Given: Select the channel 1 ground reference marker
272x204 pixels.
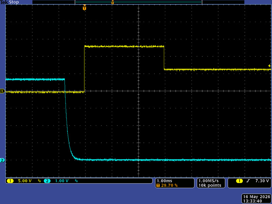Looking at the screenshot, I should point(2,91).
